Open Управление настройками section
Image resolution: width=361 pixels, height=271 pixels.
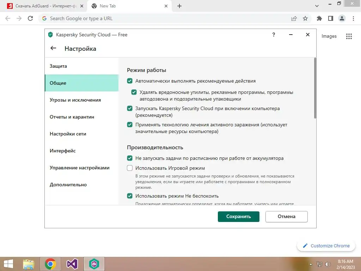tap(82, 168)
